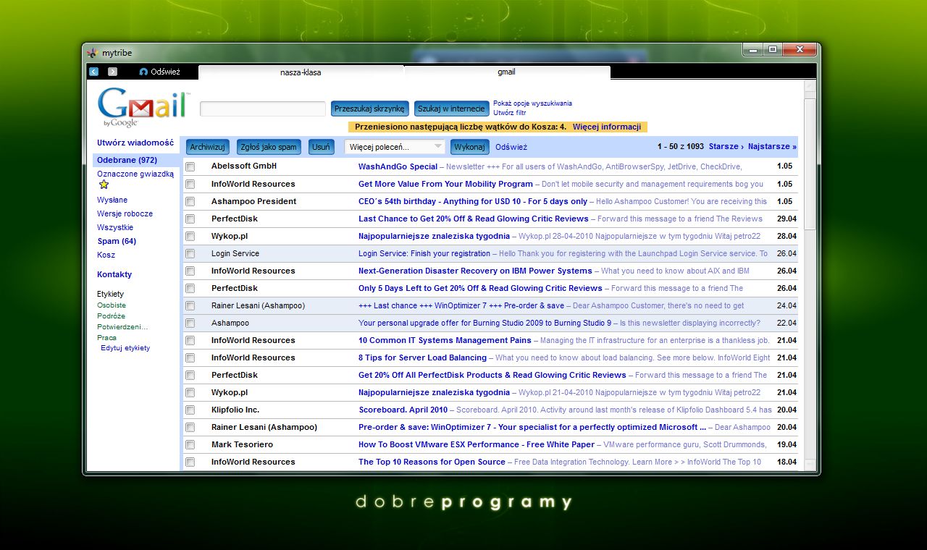The width and height of the screenshot is (927, 550).
Task: Click Utwórz wiadomość compose link
Action: pyautogui.click(x=135, y=143)
